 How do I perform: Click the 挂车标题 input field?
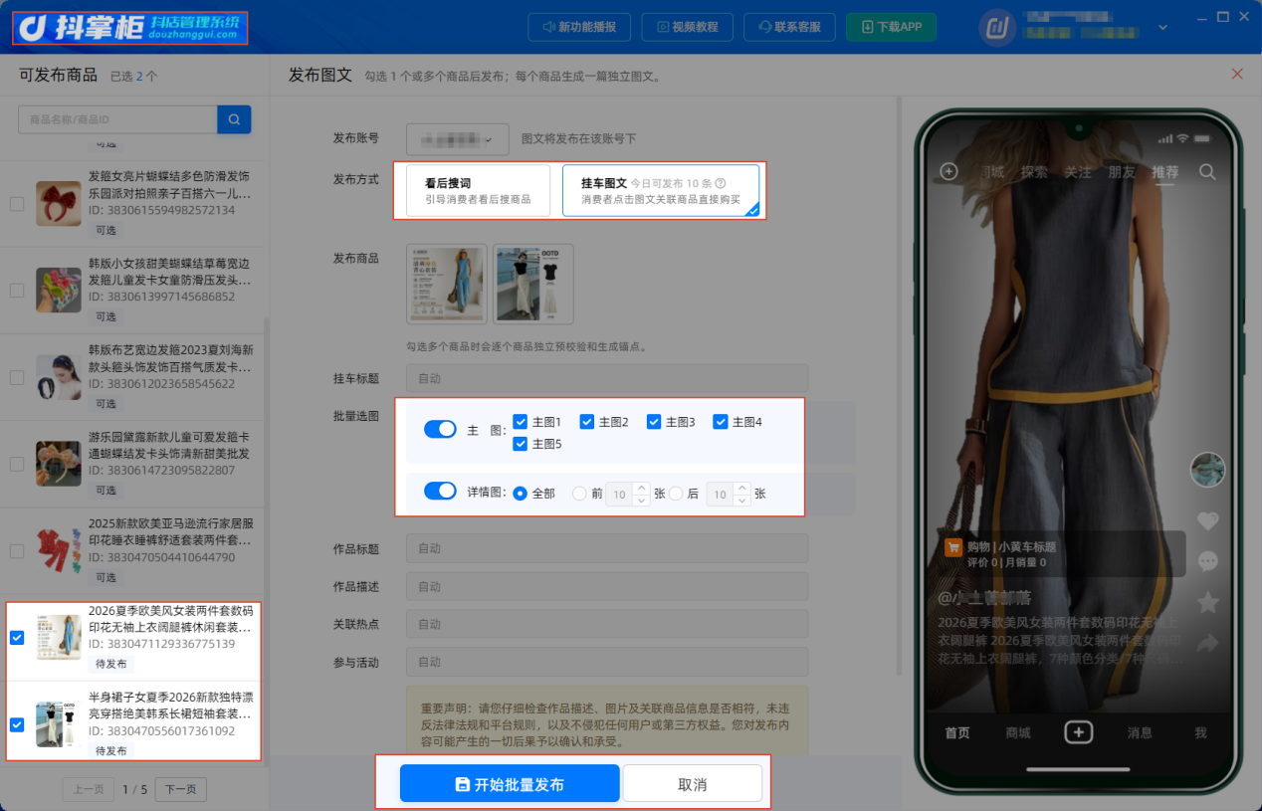coord(607,378)
